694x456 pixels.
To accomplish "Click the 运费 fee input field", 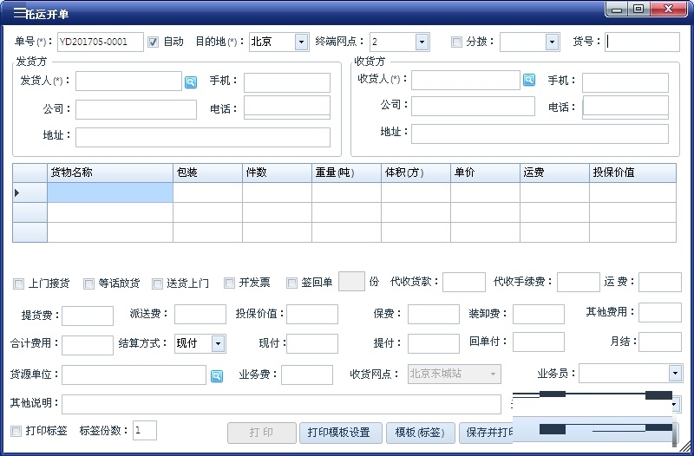I will [660, 282].
